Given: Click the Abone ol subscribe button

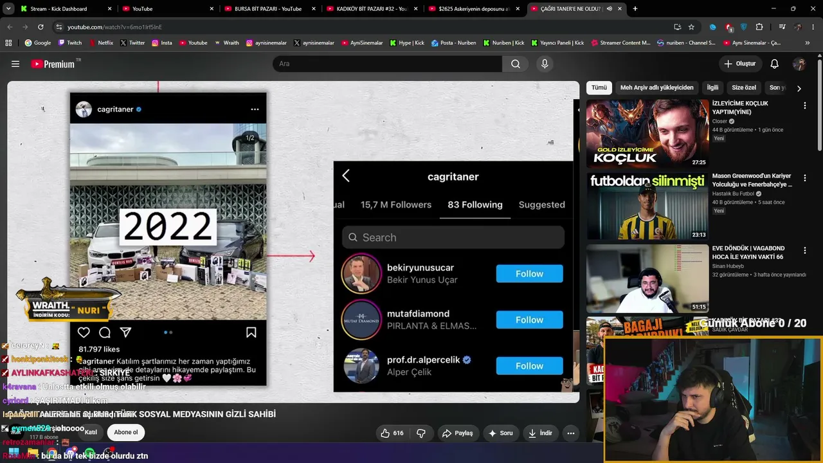Looking at the screenshot, I should (126, 432).
